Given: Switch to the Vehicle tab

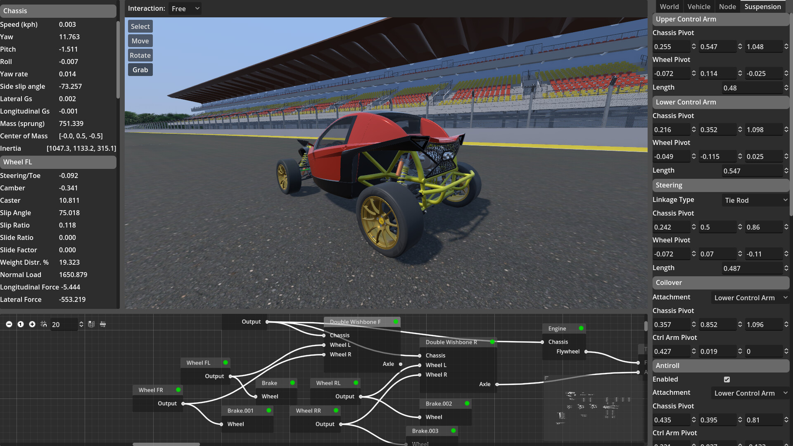Looking at the screenshot, I should pos(699,6).
